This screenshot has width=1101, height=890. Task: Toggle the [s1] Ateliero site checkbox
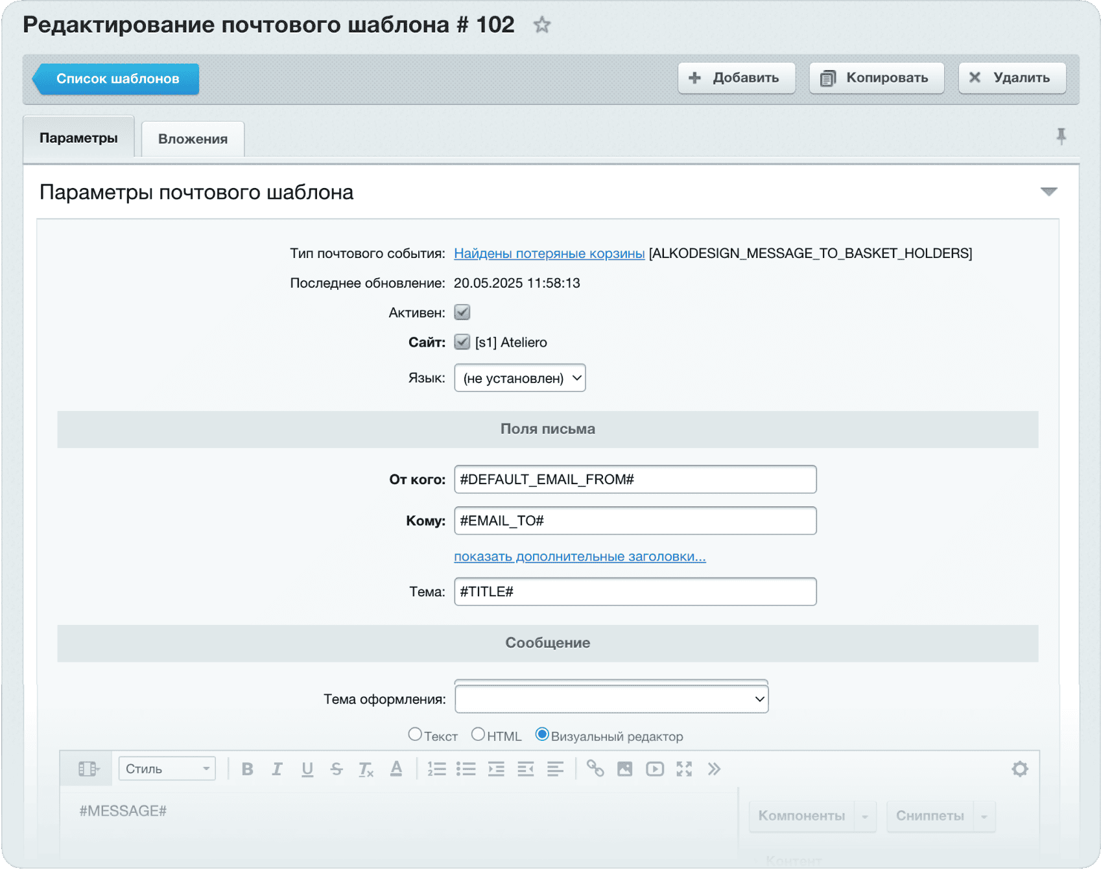point(462,342)
